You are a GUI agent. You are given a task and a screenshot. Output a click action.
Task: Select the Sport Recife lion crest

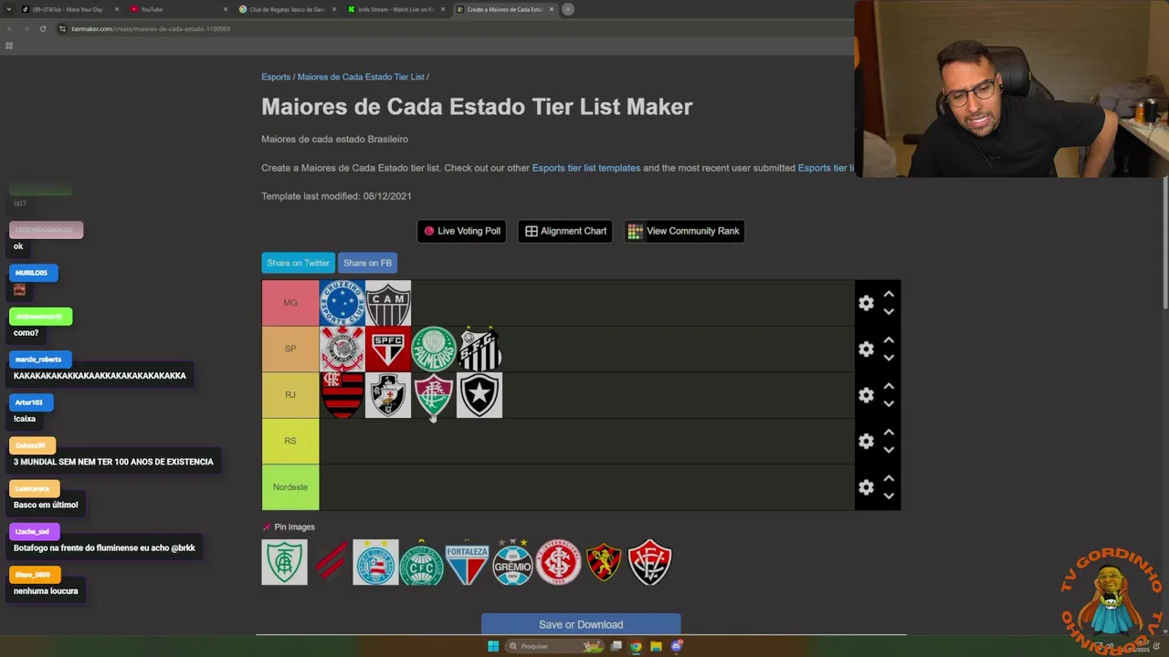point(604,562)
